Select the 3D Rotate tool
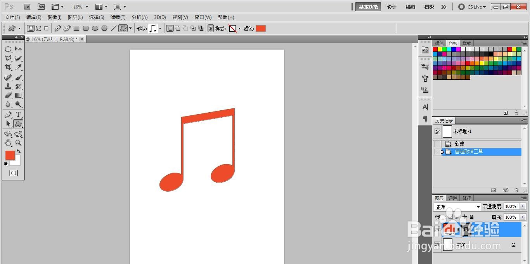 8,134
